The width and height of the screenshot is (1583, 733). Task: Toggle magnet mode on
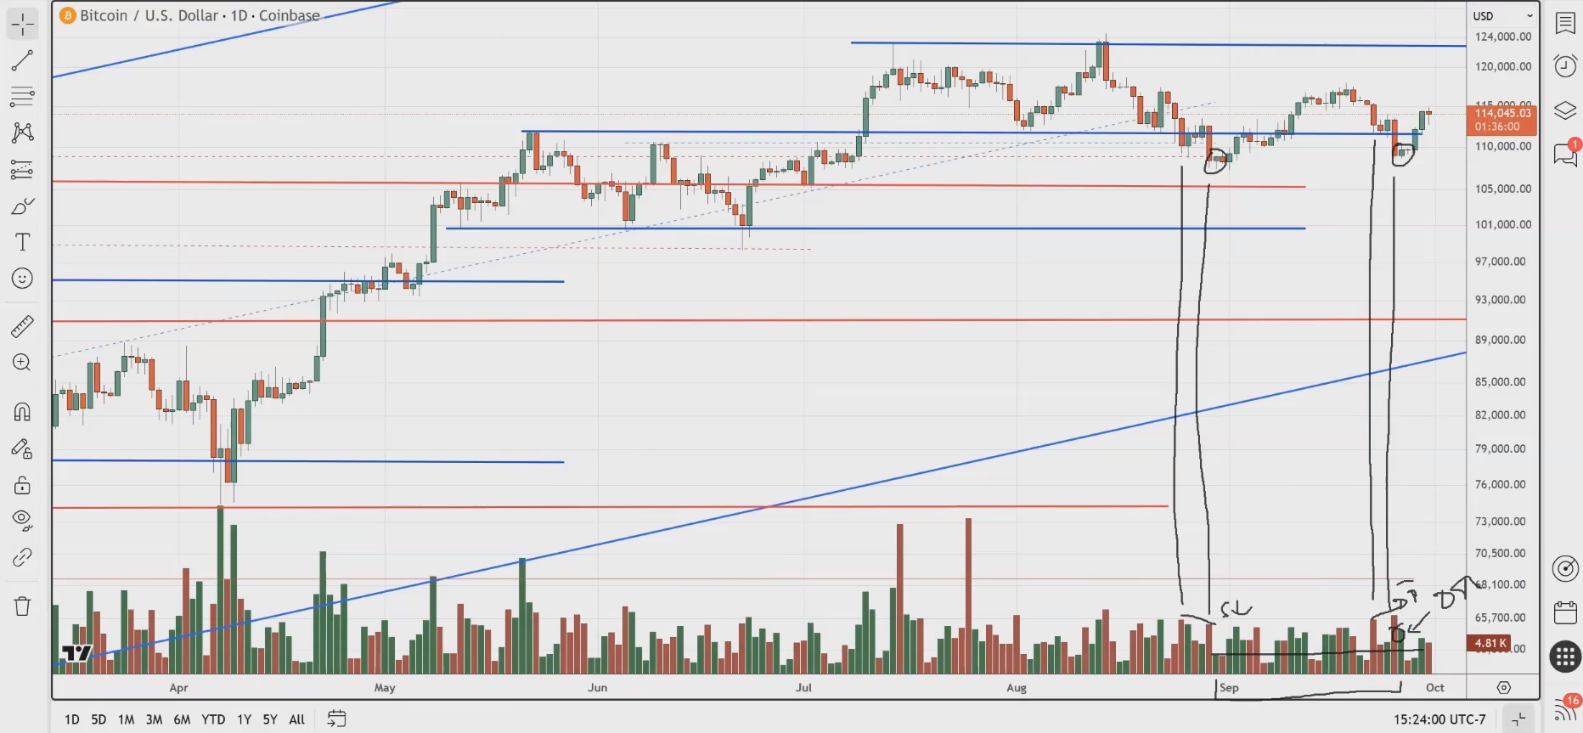[22, 413]
